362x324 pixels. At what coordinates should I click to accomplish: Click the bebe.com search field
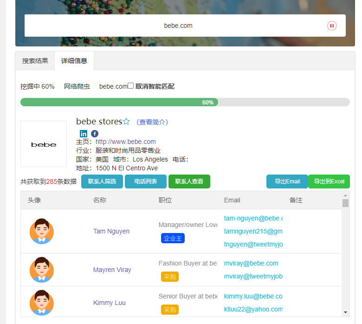tap(178, 26)
